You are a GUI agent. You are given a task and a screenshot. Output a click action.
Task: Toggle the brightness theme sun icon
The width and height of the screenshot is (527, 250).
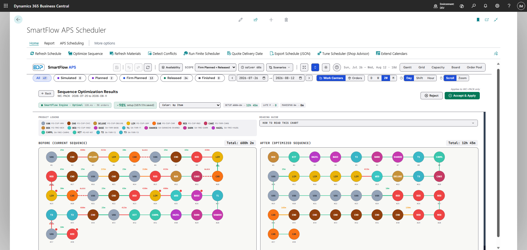pos(326,67)
